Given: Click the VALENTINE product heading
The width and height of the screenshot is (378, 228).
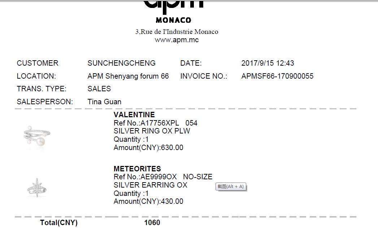Looking at the screenshot, I should coord(134,115).
